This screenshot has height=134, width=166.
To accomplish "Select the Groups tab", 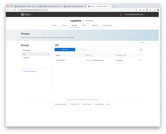I will (74, 25).
